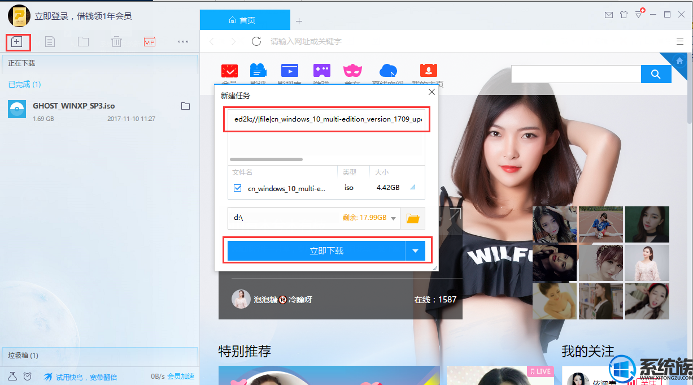The image size is (693, 385).
Task: Open a new tab with plus button
Action: coord(299,21)
